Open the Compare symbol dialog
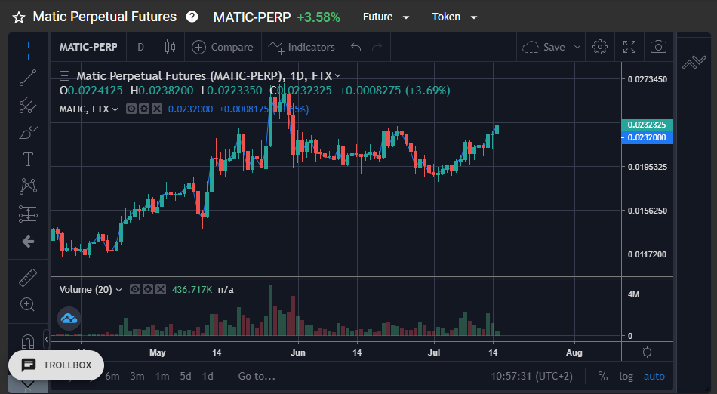Viewport: 717px width, 394px height. (222, 47)
